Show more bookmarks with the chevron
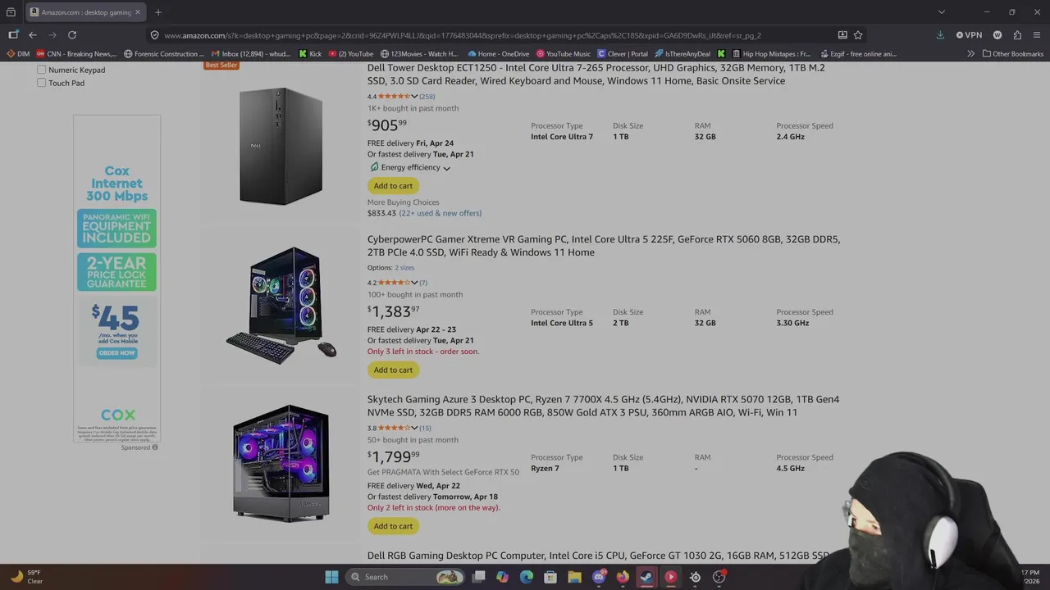The image size is (1050, 590). tap(971, 54)
